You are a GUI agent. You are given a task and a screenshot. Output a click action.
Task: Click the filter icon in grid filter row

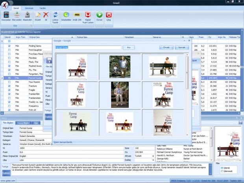click(x=2, y=41)
